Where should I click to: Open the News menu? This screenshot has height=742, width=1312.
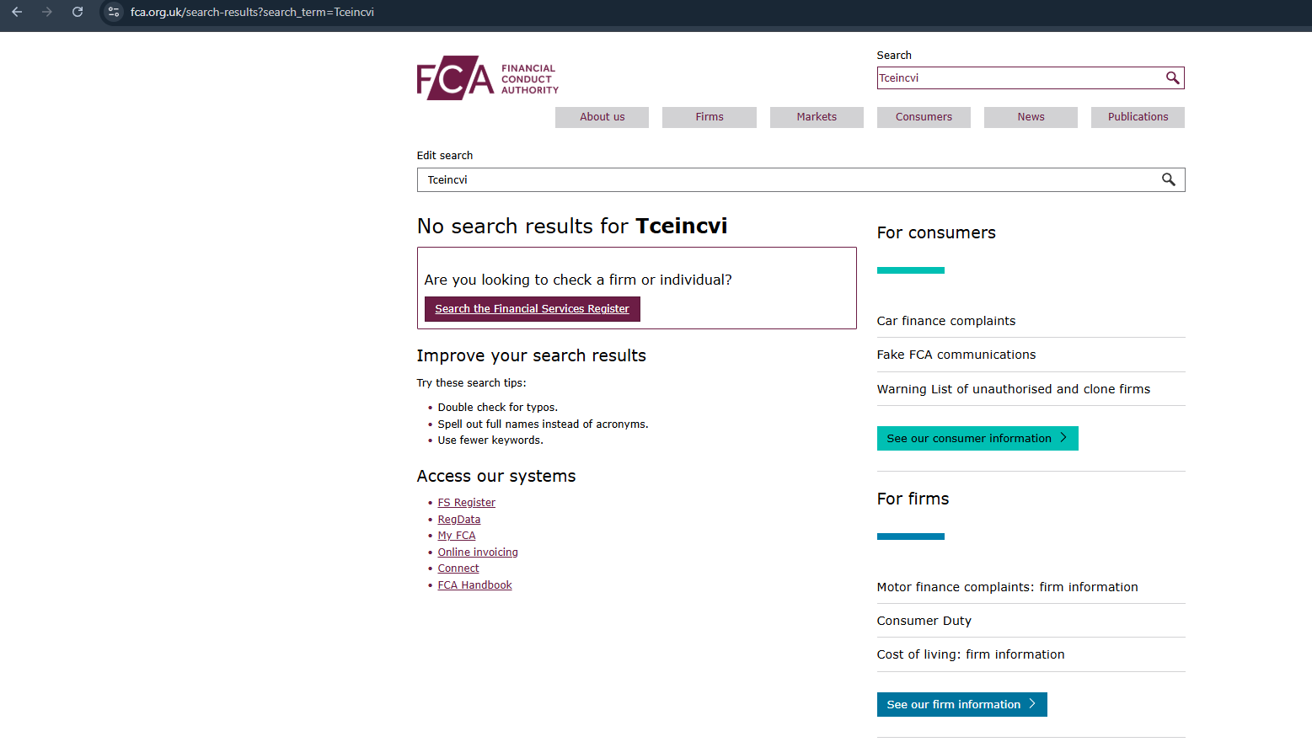1031,117
